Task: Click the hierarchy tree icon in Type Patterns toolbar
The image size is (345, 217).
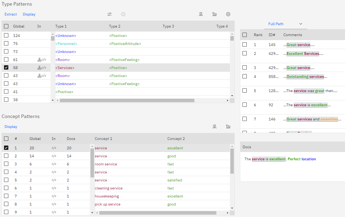Action: click(214, 14)
